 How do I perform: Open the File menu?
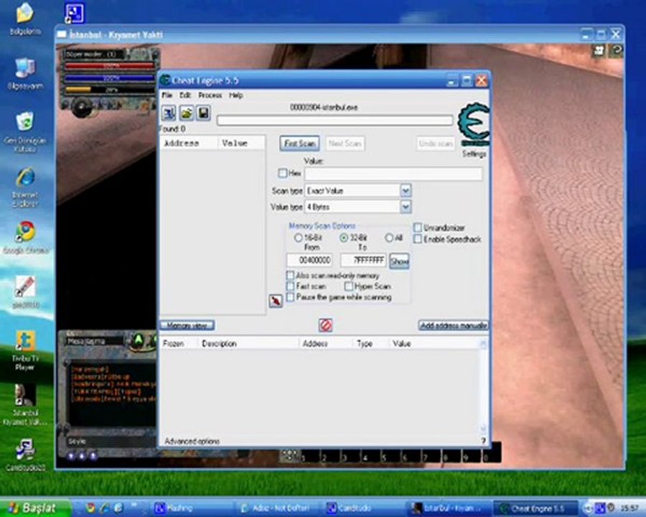click(167, 96)
